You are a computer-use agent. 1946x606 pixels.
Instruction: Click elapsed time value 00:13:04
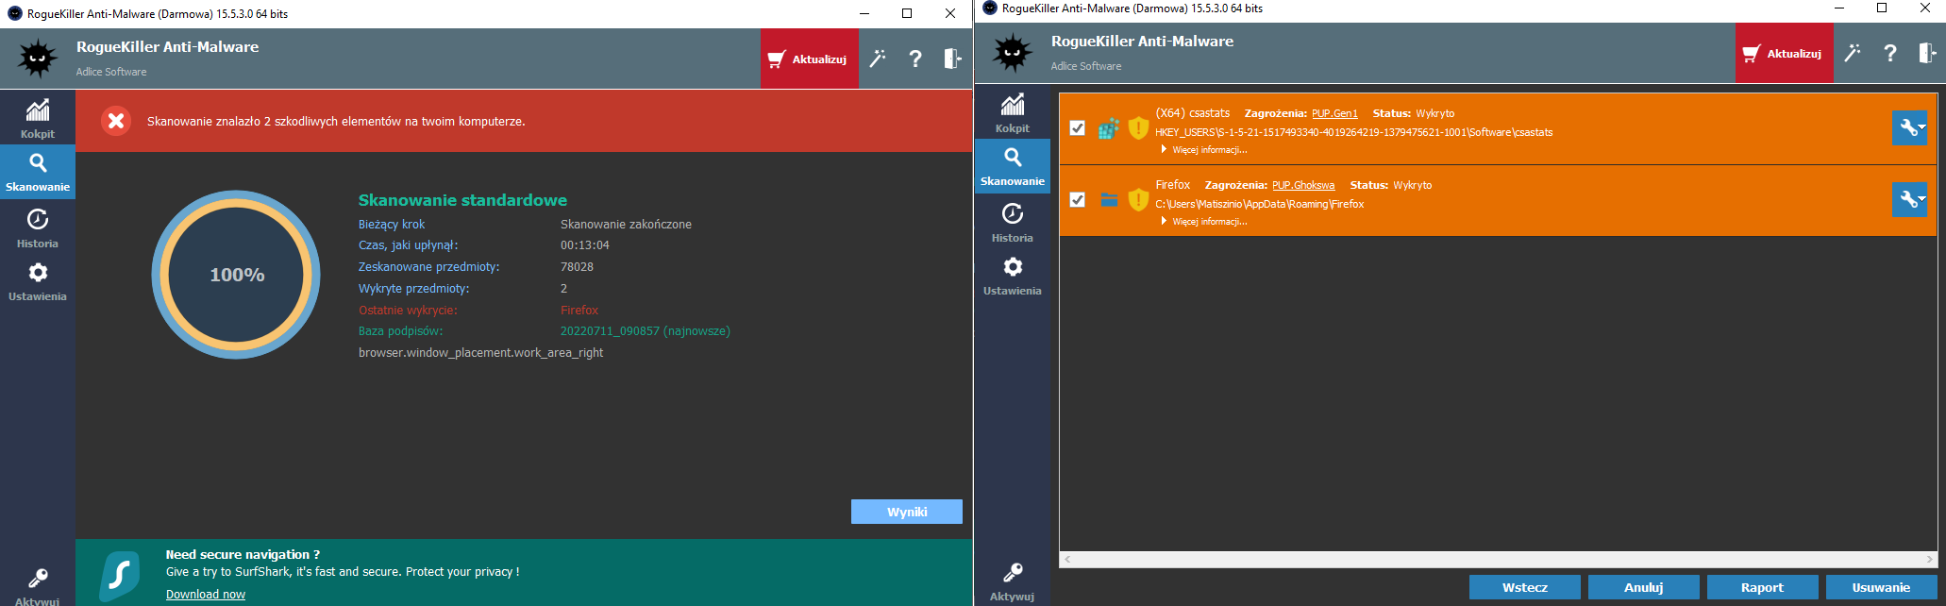pos(585,245)
